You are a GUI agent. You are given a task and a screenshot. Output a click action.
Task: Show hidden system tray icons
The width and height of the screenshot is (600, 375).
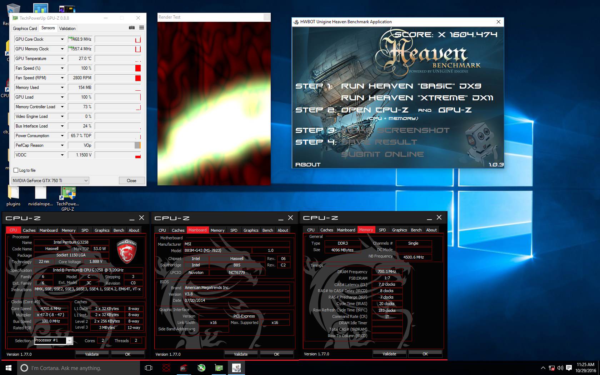pos(543,368)
